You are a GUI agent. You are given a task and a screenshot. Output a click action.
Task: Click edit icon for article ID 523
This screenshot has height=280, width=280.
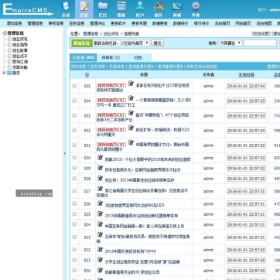tap(100, 234)
